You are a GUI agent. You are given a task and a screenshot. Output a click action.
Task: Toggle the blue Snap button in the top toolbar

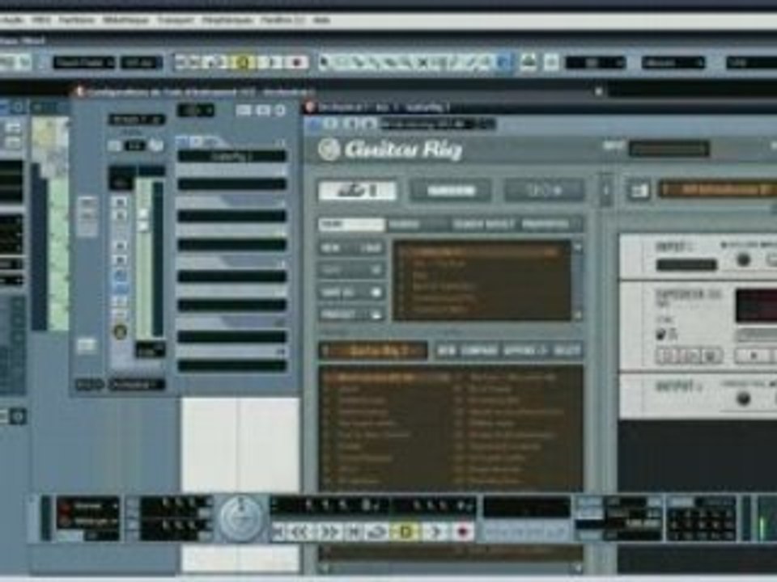[x=503, y=62]
